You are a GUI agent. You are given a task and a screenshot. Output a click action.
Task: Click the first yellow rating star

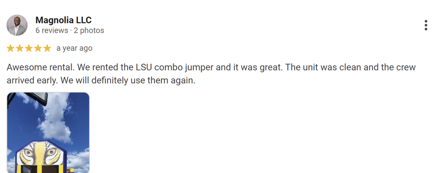(11, 48)
